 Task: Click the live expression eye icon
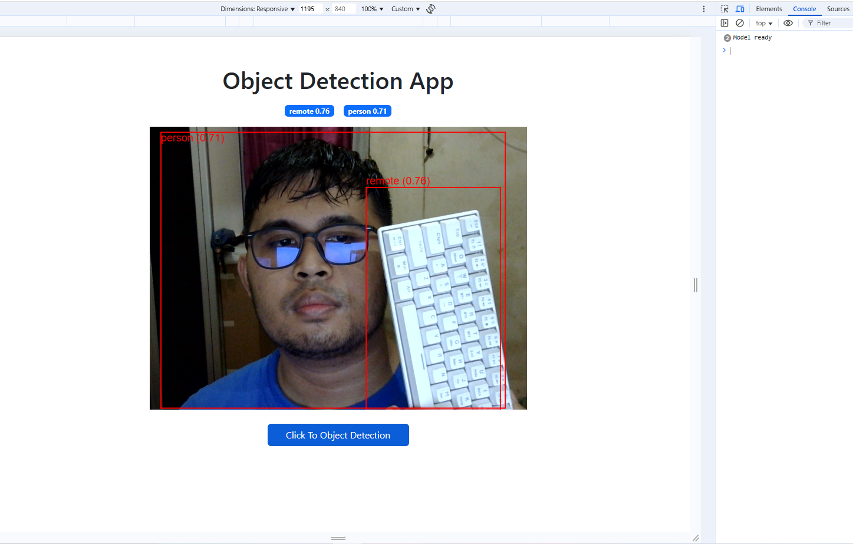[788, 23]
